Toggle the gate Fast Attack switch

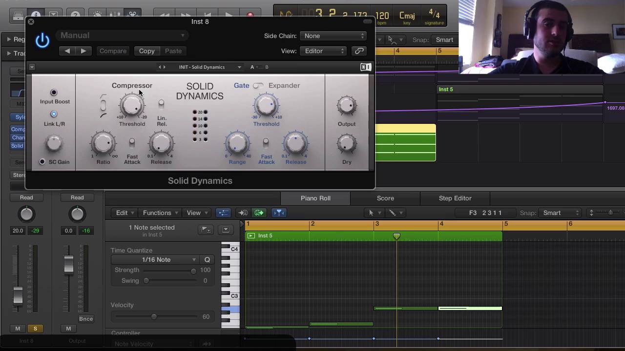point(266,142)
